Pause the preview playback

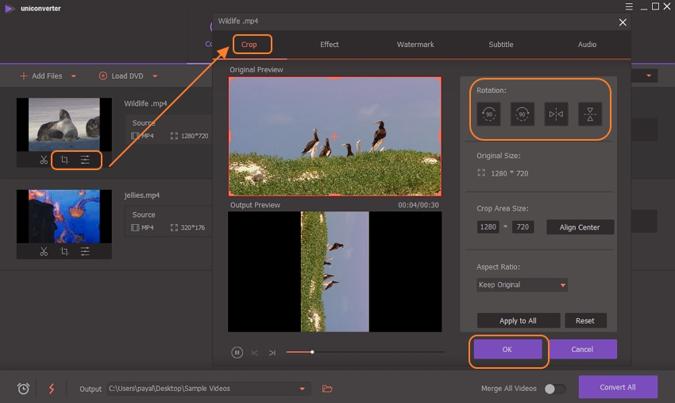237,352
